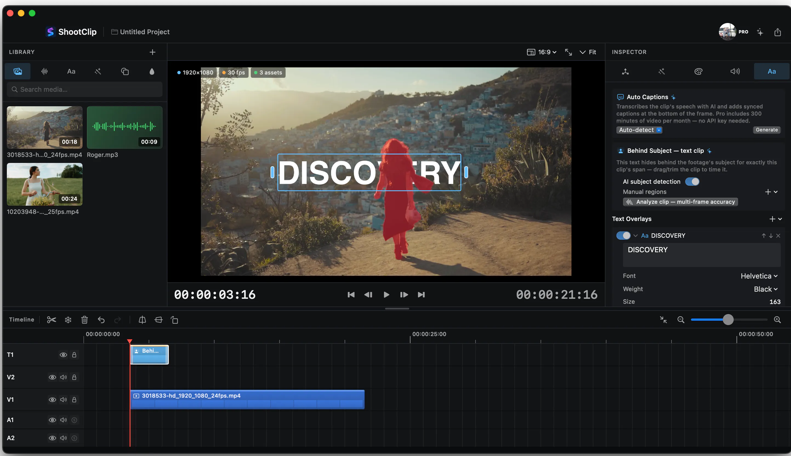Viewport: 791px width, 456px height.
Task: Click the fit timeline collapse arrows icon
Action: tap(664, 320)
